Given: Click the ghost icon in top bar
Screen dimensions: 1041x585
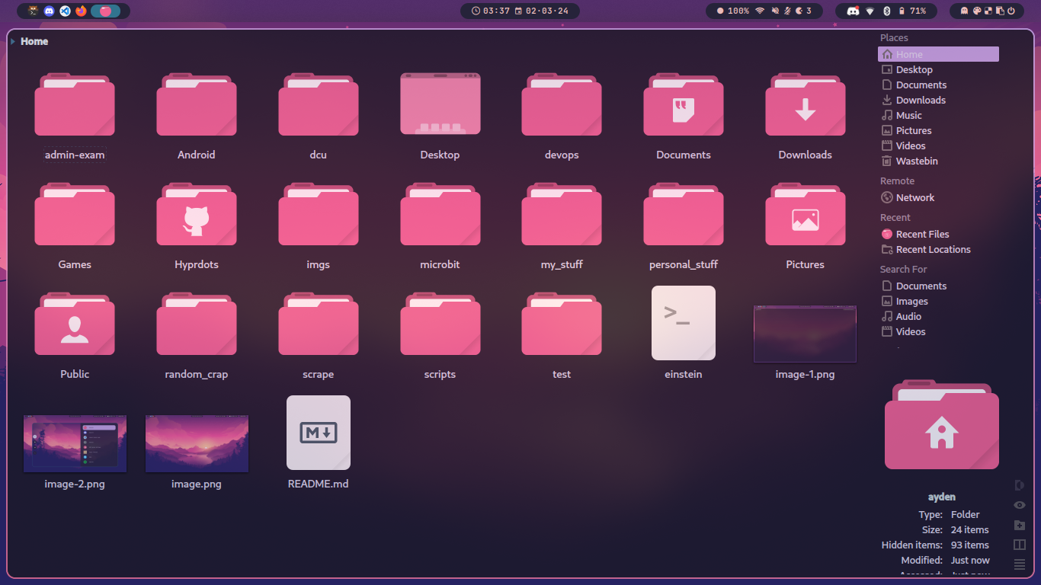Looking at the screenshot, I should [x=965, y=11].
